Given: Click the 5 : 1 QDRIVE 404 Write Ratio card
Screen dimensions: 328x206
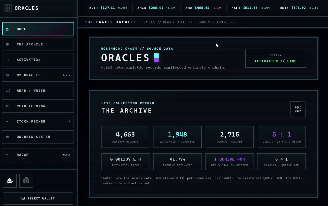Looking at the screenshot, I should (x=281, y=137).
